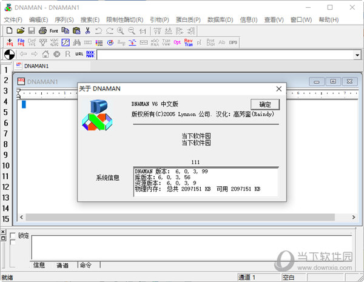This screenshot has width=364, height=282.
Task: Load sequence with the arrow seq icon
Action: tap(10, 42)
